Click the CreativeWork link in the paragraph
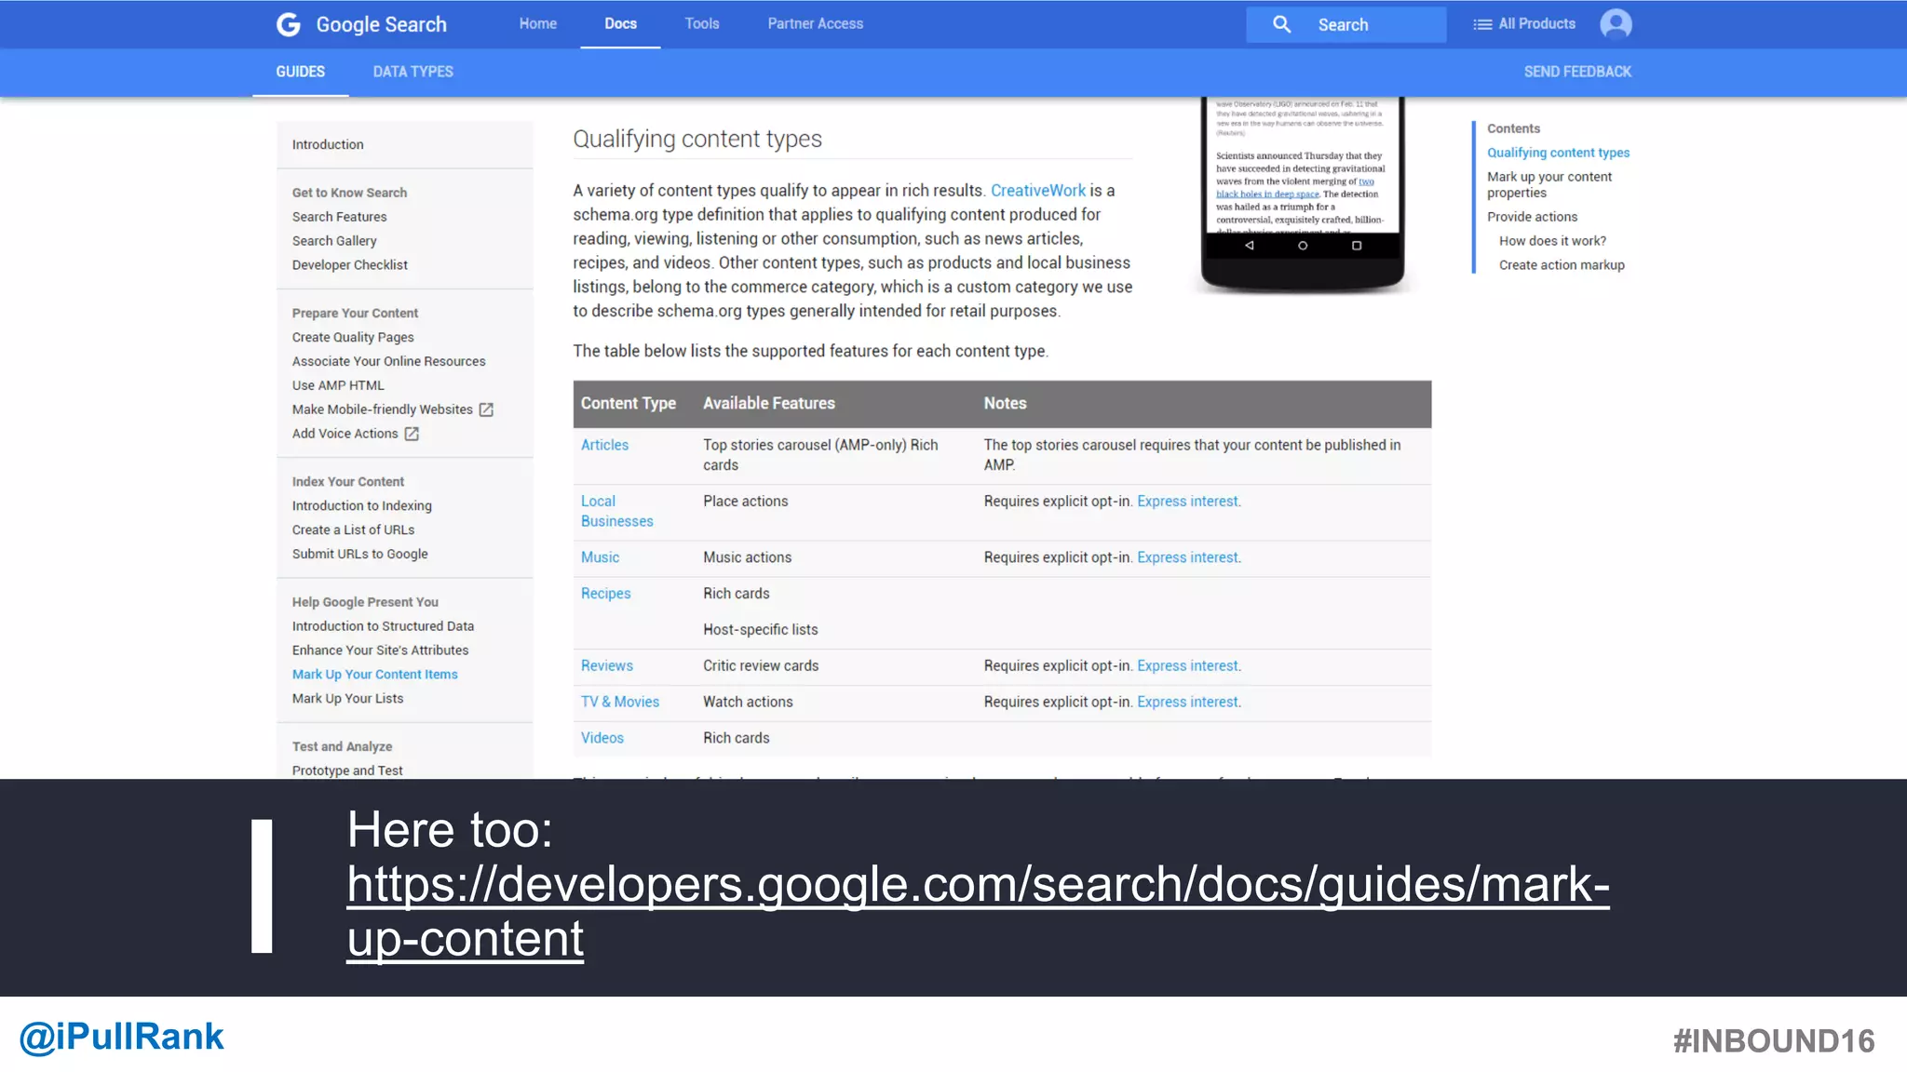Image resolution: width=1907 pixels, height=1072 pixels. tap(1038, 191)
